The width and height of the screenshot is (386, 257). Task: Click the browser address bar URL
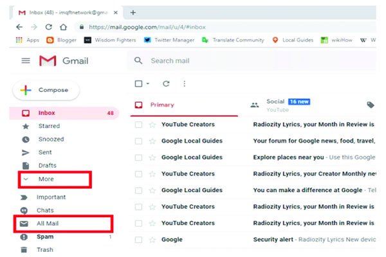coord(147,27)
